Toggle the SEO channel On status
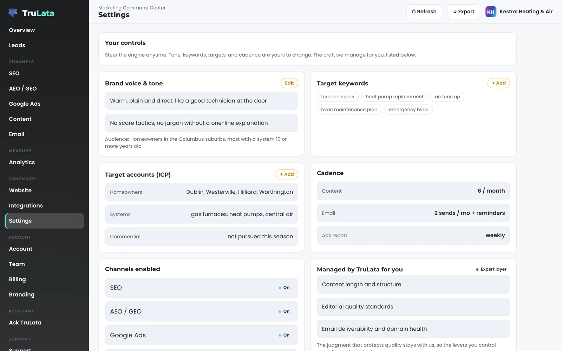Image resolution: width=562 pixels, height=351 pixels. [x=284, y=287]
